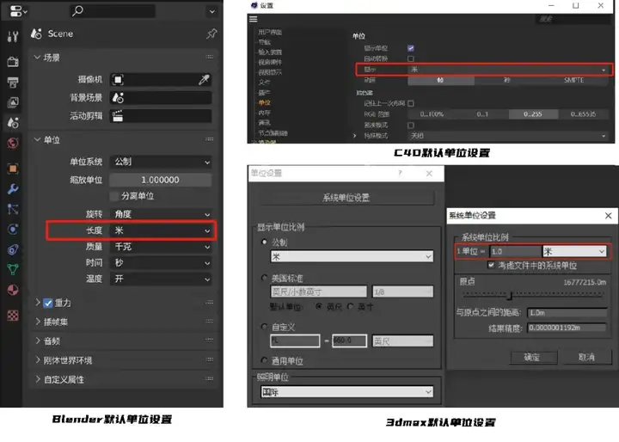
Task: Toggle the 重力 gravity checkbox
Action: click(x=48, y=303)
